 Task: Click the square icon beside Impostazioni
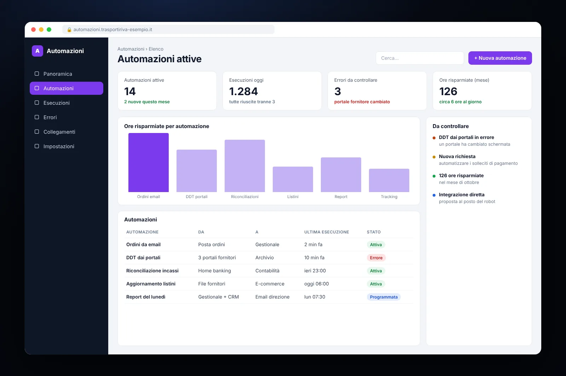coord(37,146)
